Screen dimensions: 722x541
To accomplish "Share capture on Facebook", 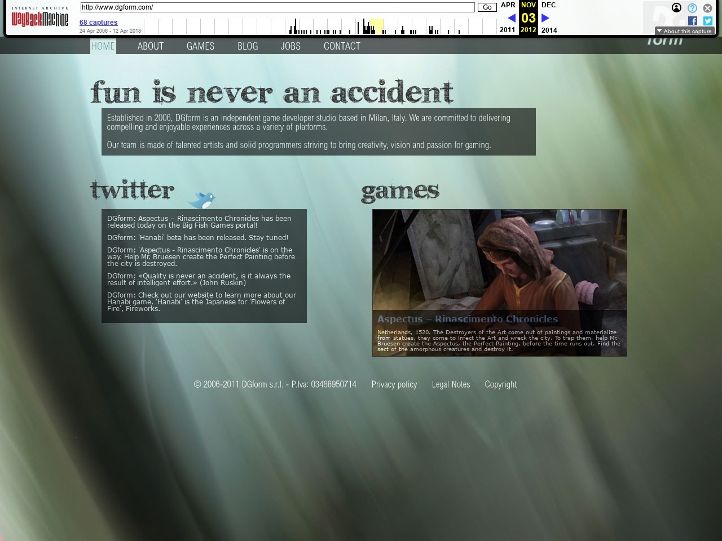I will point(693,21).
